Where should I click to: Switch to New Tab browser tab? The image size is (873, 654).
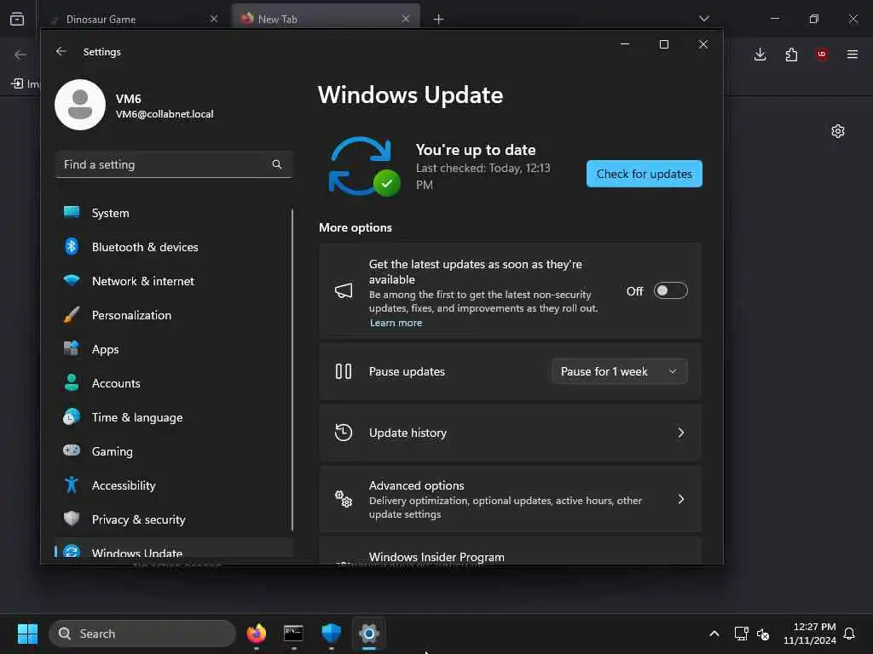[x=326, y=20]
